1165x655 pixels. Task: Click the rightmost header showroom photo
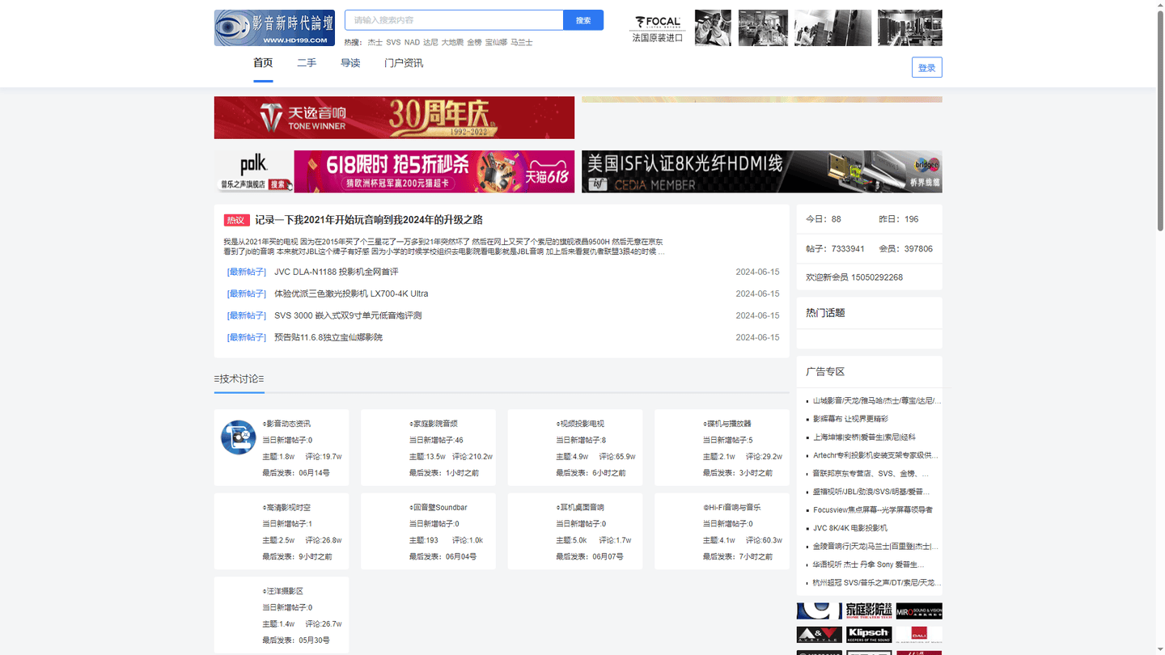click(910, 28)
